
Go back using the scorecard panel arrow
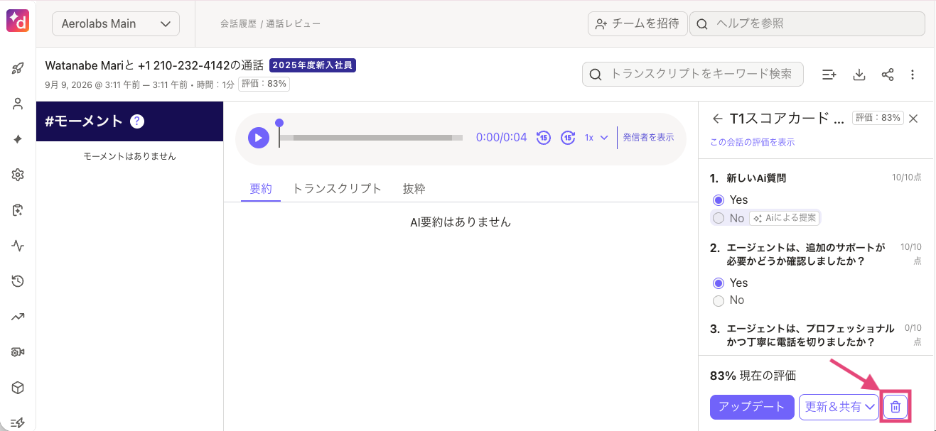(717, 119)
